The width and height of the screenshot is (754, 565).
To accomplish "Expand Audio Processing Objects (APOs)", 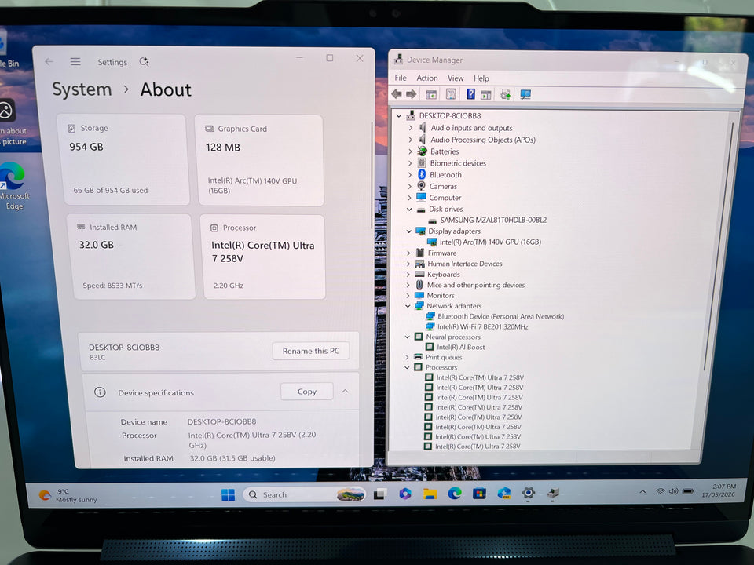I will [x=410, y=140].
